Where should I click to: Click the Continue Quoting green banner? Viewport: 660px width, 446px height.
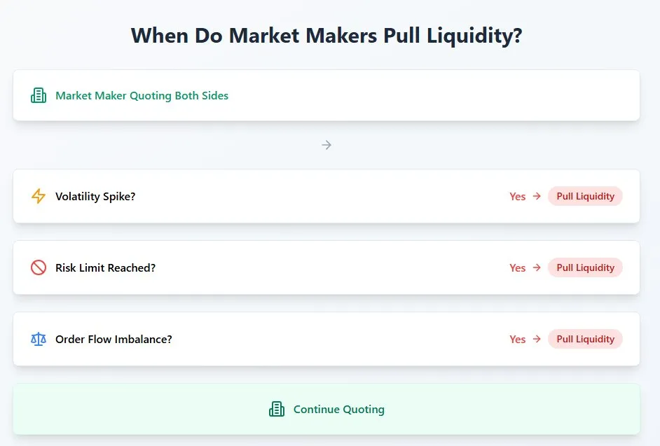[326, 409]
